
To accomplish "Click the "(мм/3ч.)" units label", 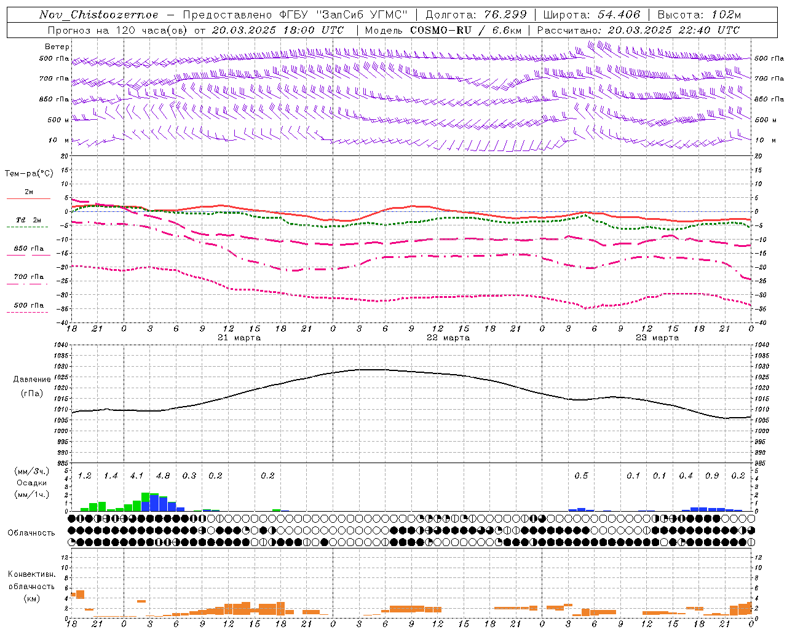I will (31, 471).
